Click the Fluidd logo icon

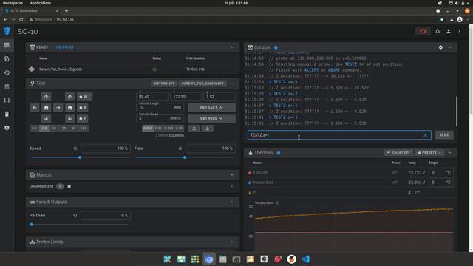click(x=7, y=31)
